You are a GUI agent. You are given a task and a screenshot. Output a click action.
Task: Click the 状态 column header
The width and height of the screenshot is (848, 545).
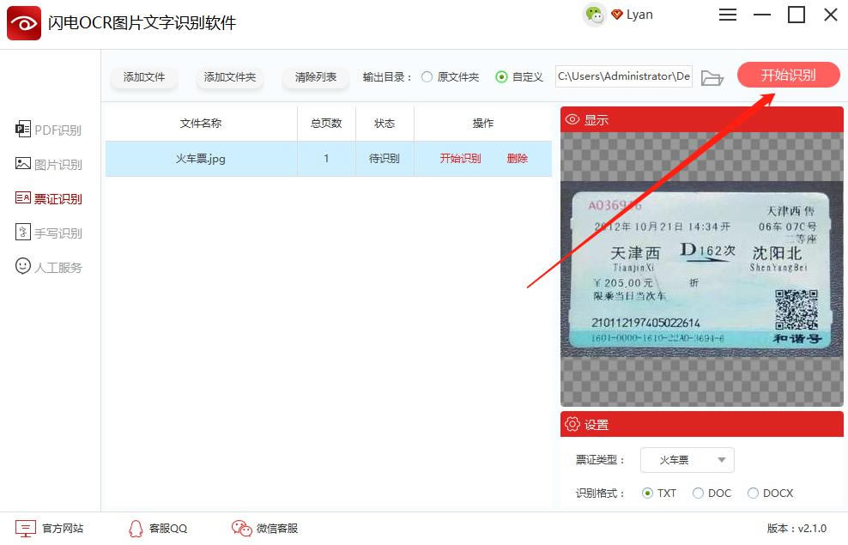(x=385, y=124)
